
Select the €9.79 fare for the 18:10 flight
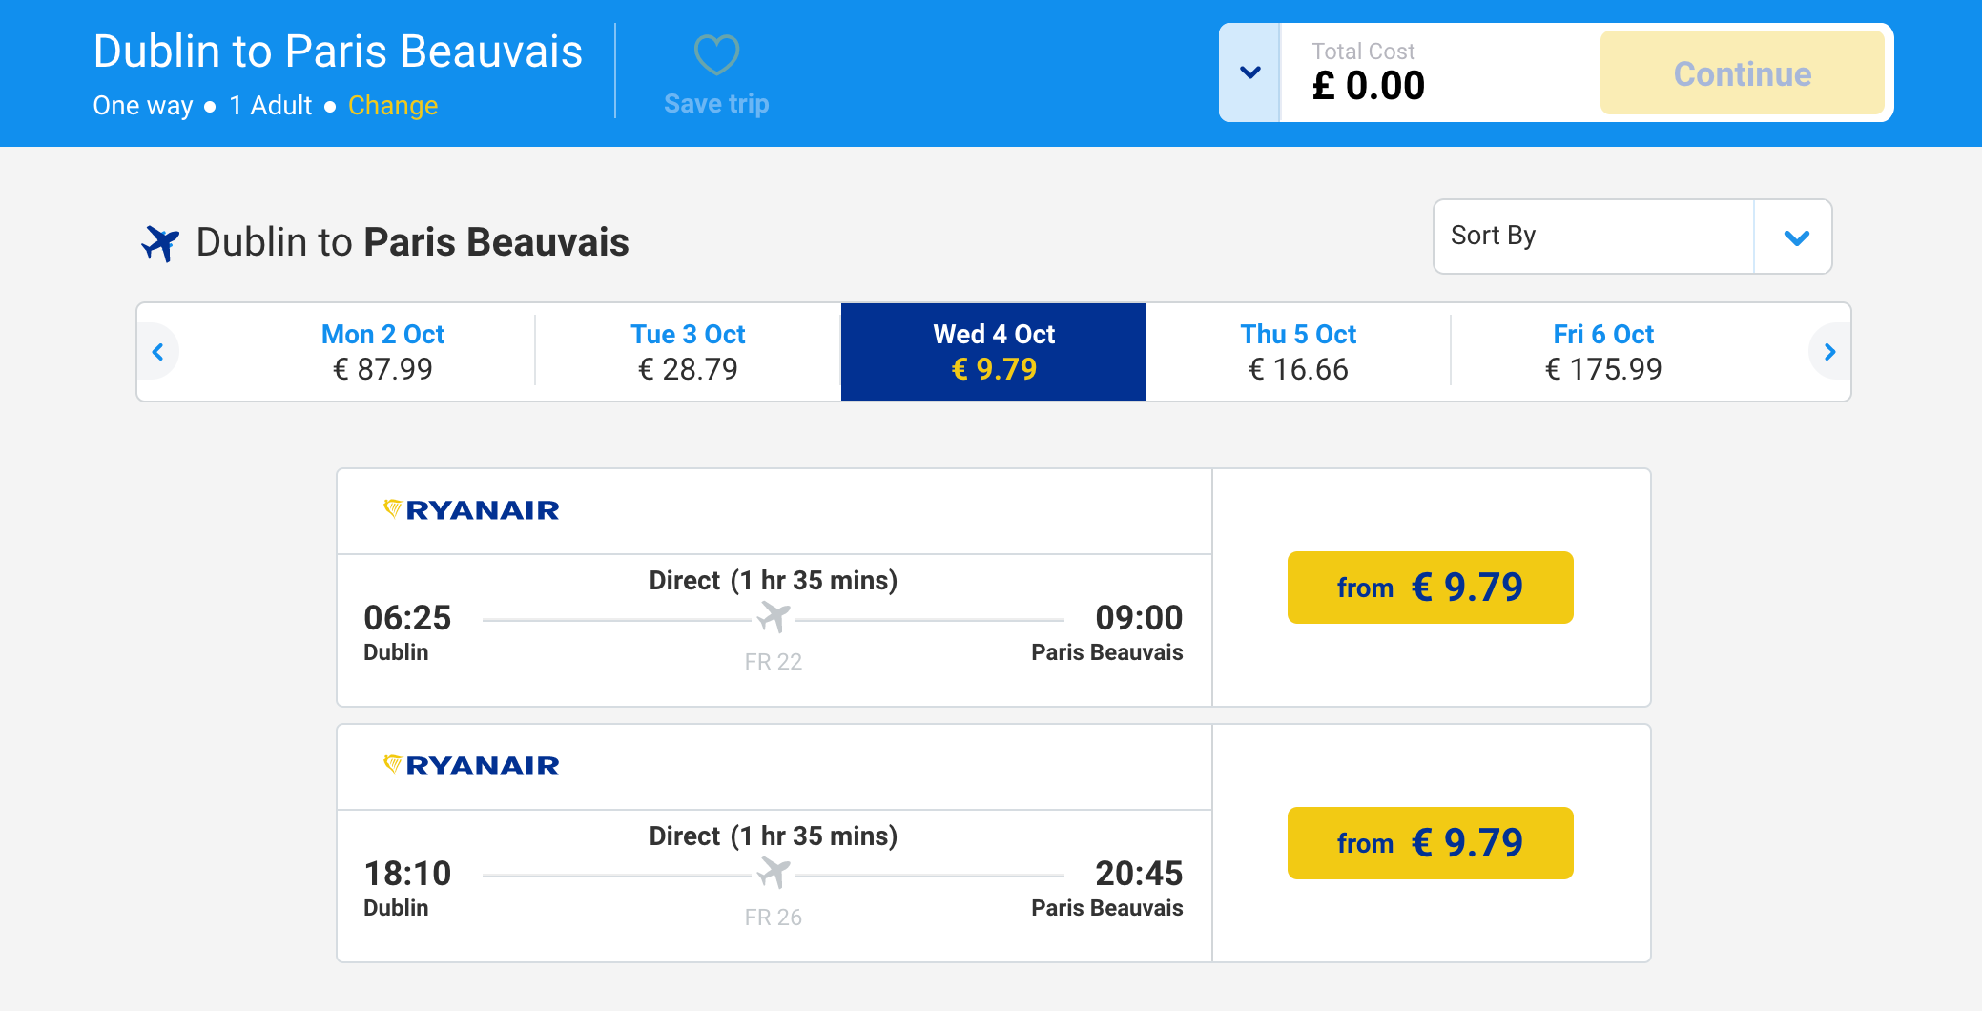[1430, 843]
